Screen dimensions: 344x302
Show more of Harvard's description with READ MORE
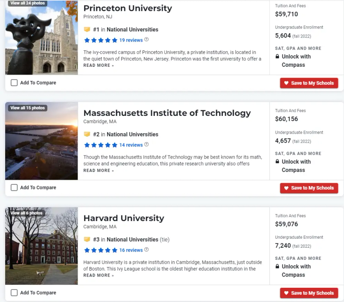click(x=98, y=276)
